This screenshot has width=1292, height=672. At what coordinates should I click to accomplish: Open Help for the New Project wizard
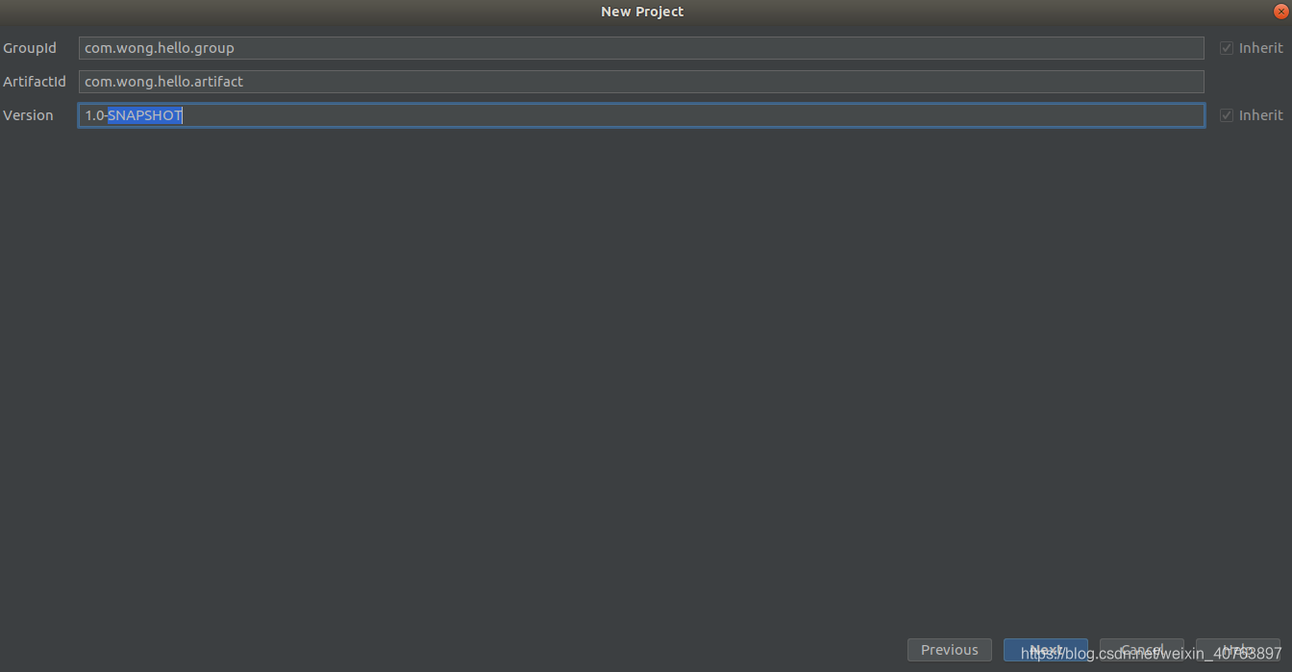[x=1238, y=650]
